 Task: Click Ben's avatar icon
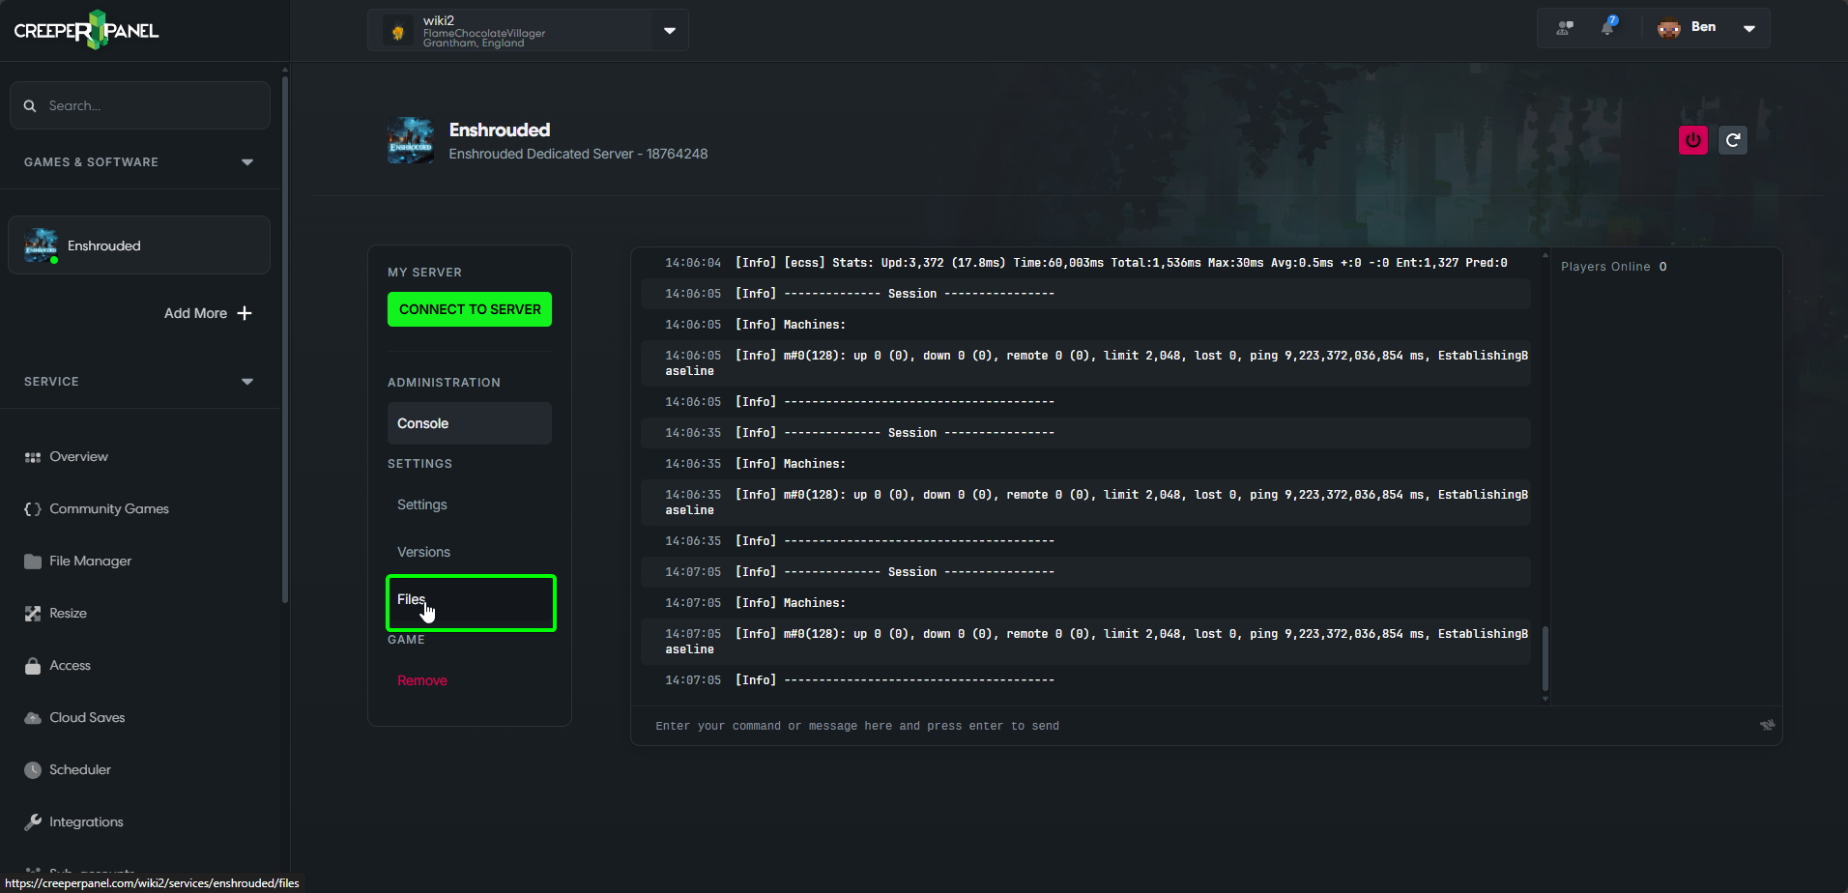pos(1669,28)
